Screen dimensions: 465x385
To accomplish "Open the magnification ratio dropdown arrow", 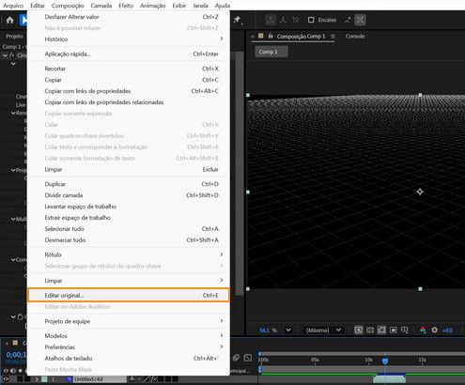I will [288, 330].
